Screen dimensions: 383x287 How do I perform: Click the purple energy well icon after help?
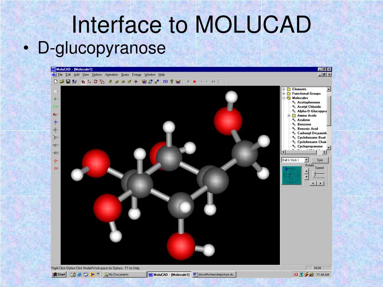pyautogui.click(x=178, y=81)
